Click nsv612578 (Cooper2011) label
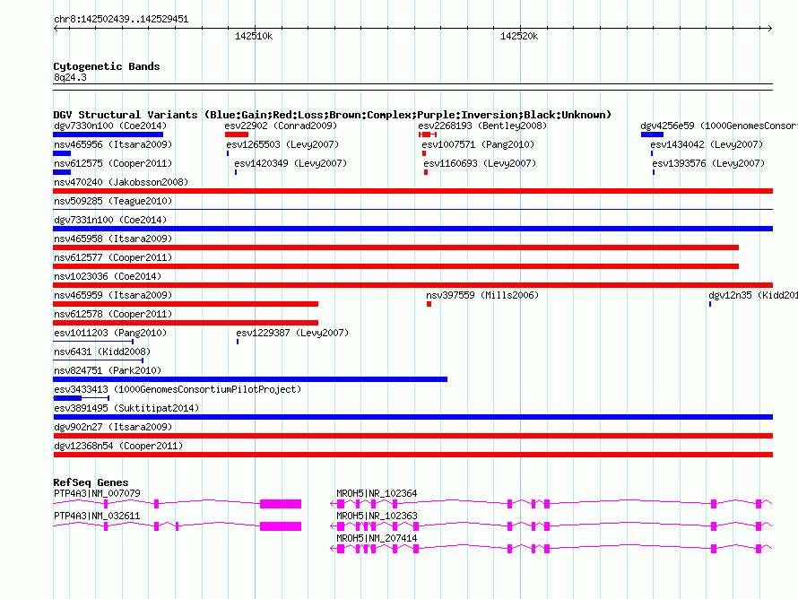This screenshot has height=599, width=798. 113,314
